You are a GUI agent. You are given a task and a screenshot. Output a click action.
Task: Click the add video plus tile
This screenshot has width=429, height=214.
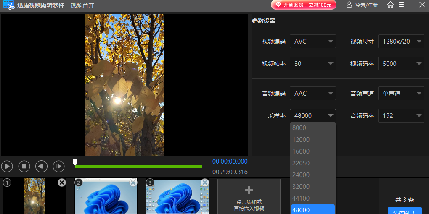click(249, 196)
